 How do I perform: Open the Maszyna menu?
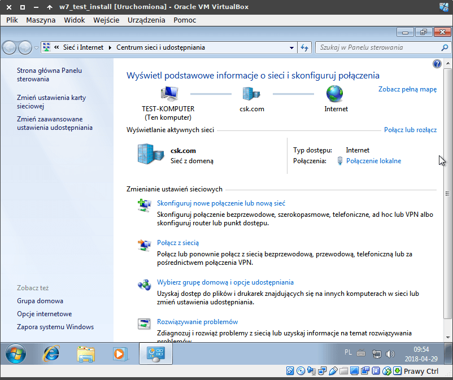point(41,20)
